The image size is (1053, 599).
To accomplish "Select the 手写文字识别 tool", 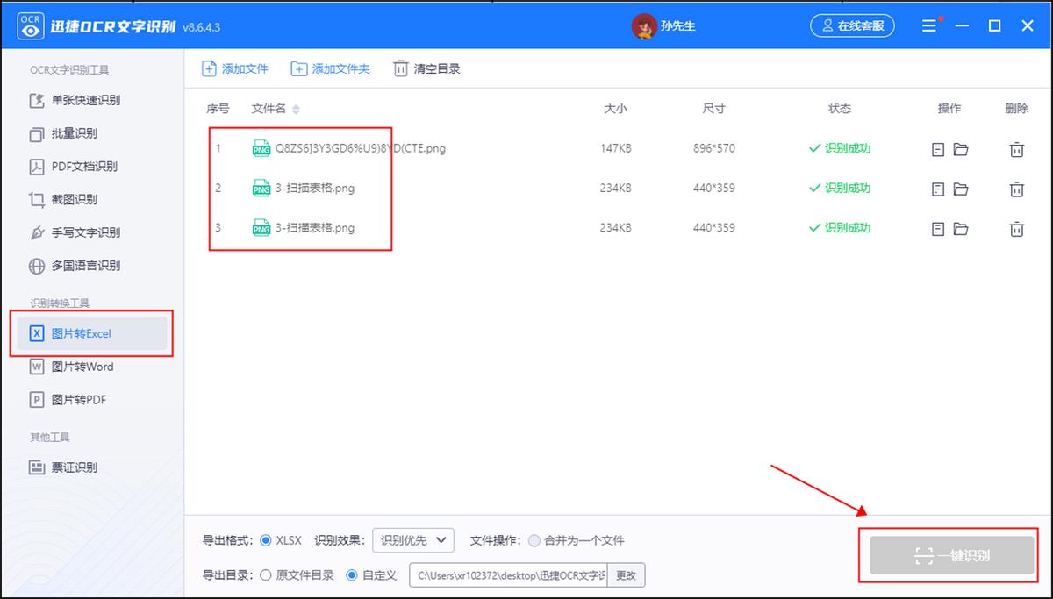I will pos(83,232).
